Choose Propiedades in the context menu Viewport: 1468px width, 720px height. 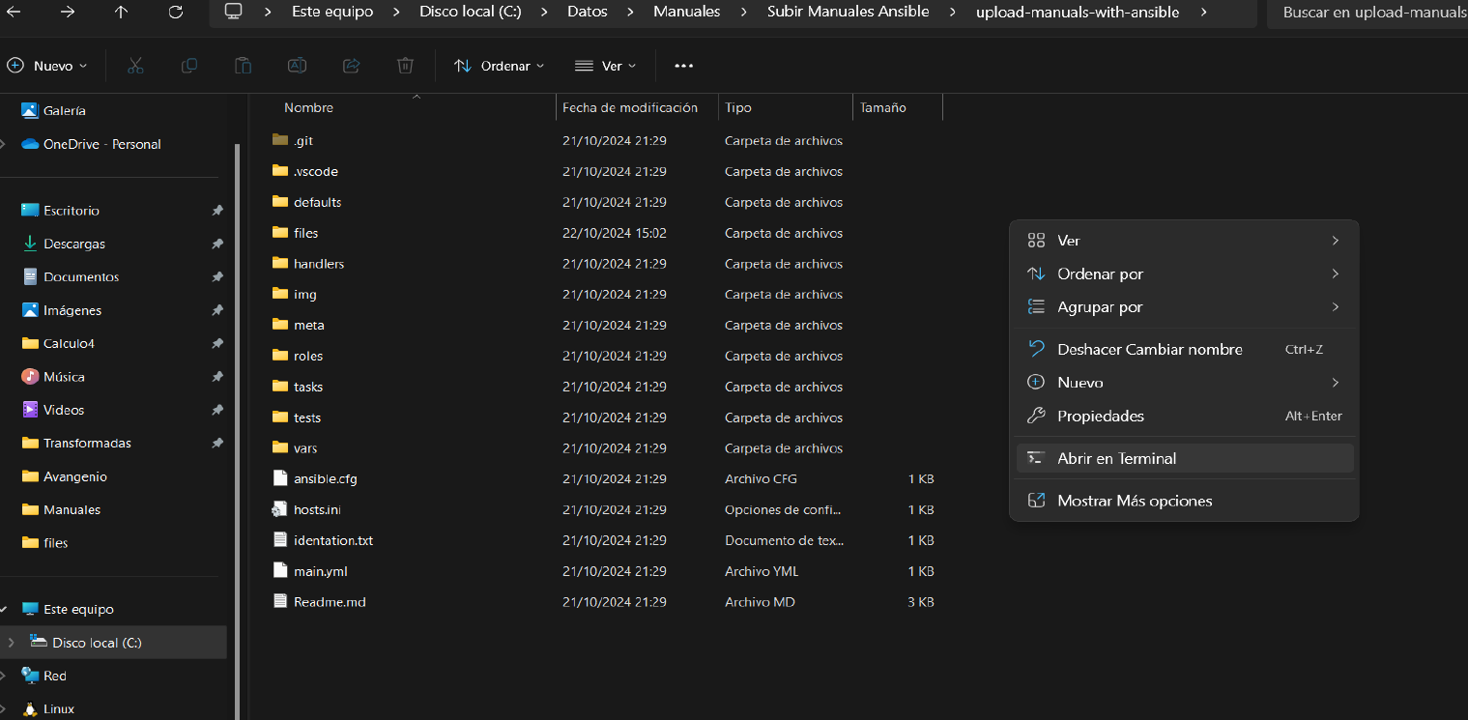pyautogui.click(x=1100, y=417)
